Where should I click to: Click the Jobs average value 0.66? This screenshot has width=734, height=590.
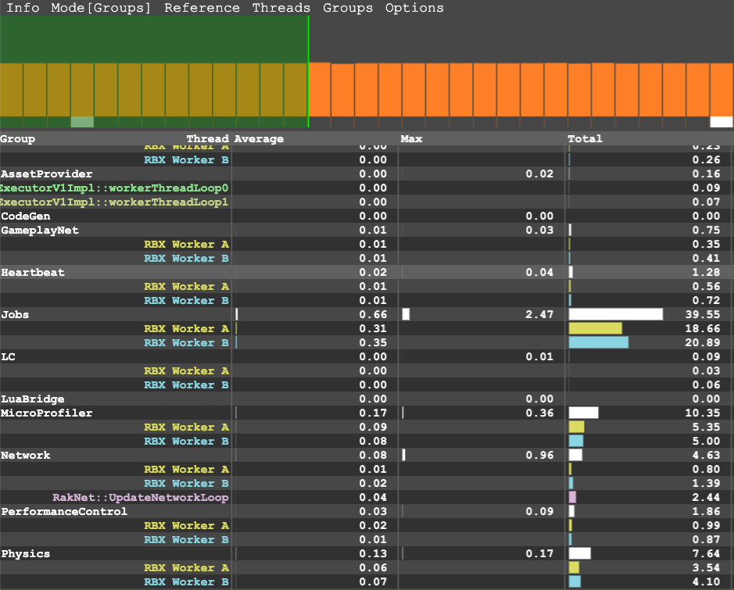373,314
